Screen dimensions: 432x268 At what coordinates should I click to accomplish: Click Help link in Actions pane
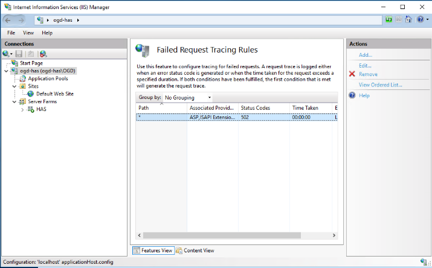364,95
